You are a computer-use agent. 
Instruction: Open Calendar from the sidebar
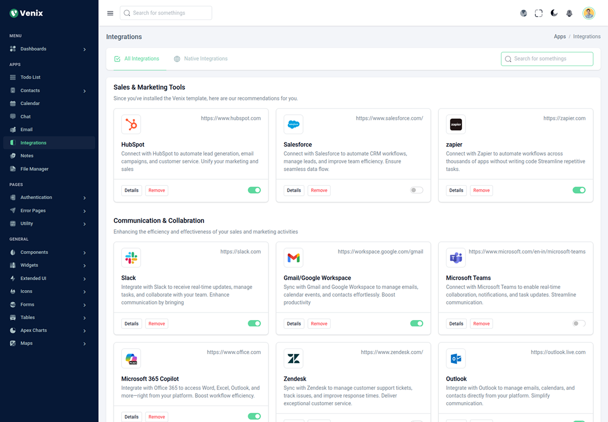(x=30, y=103)
